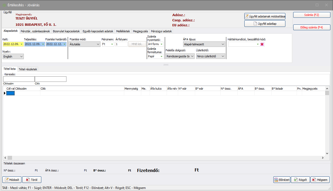The image size is (333, 191).
Task: Click the Módosít edit button
Action: pos(12,180)
